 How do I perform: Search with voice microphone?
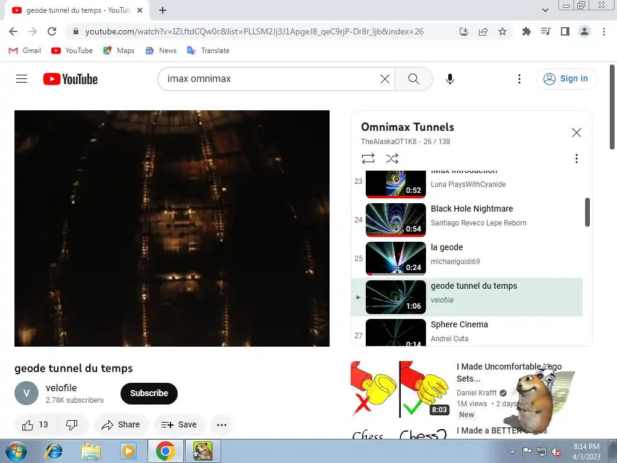pos(449,79)
